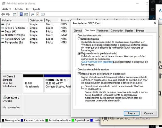Sort by the Distribución column header

[36, 20]
